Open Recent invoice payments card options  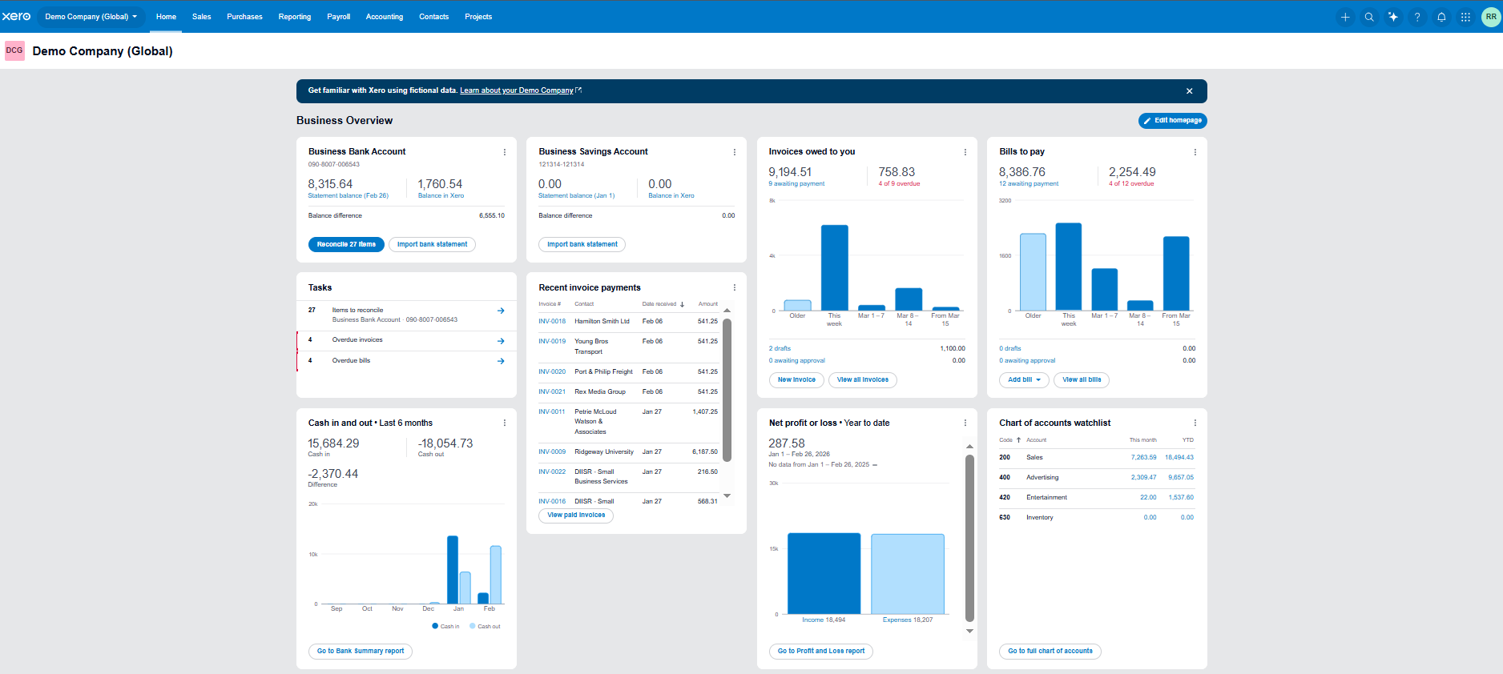tap(735, 287)
